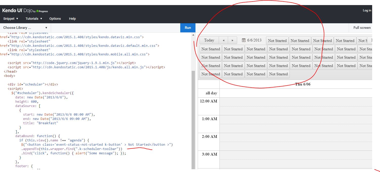Click the Log in link
The height and width of the screenshot is (172, 380).
pyautogui.click(x=367, y=10)
